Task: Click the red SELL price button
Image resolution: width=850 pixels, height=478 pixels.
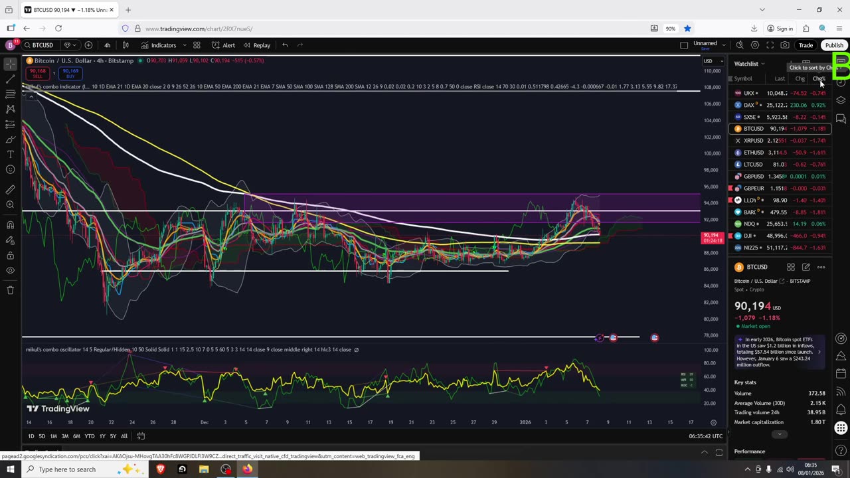Action: [x=37, y=72]
